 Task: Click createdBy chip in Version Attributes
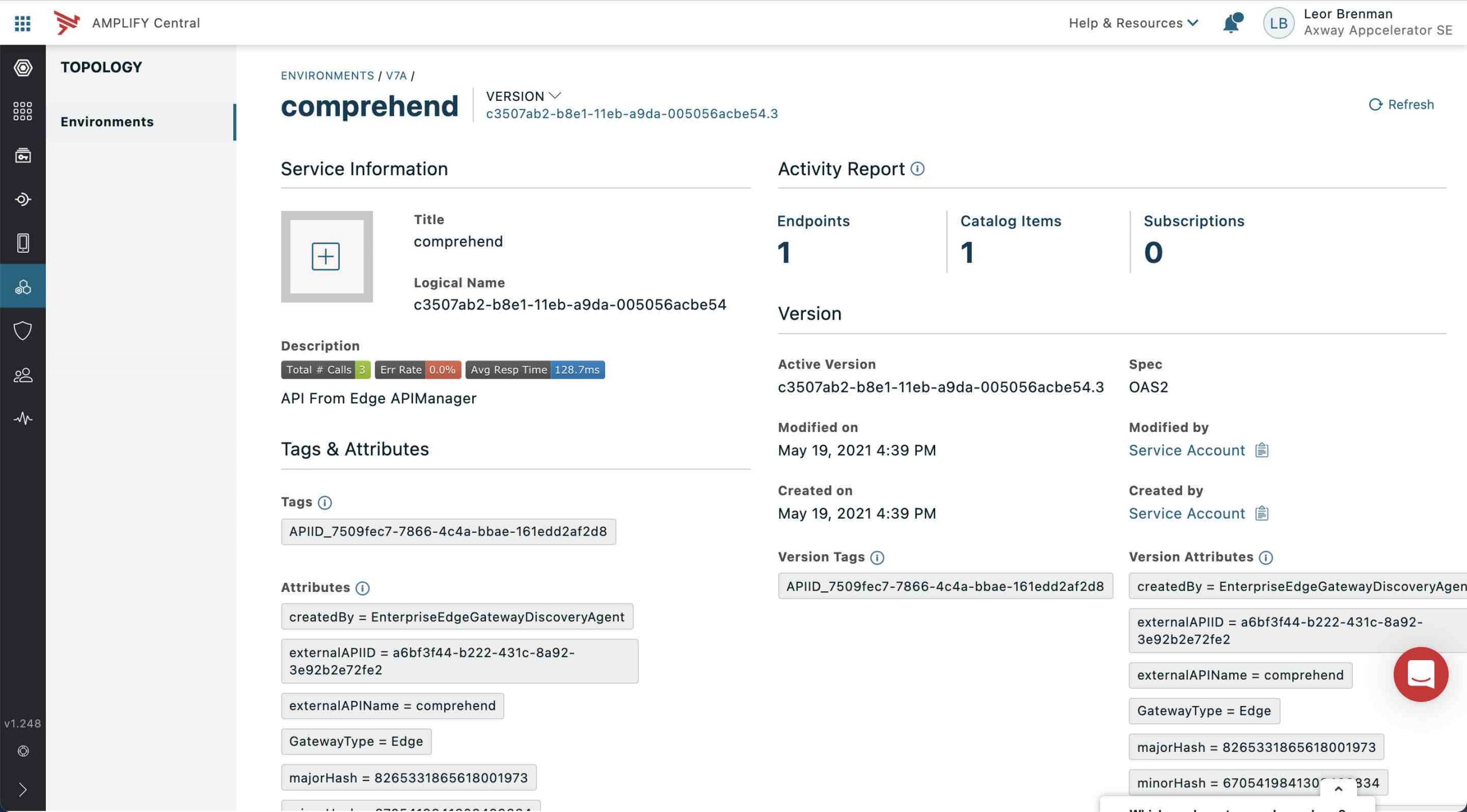(1298, 586)
